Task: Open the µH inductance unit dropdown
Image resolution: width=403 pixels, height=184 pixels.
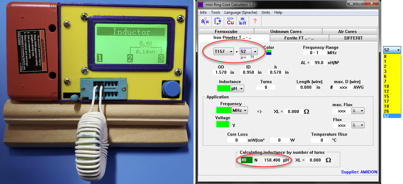Action: click(237, 89)
